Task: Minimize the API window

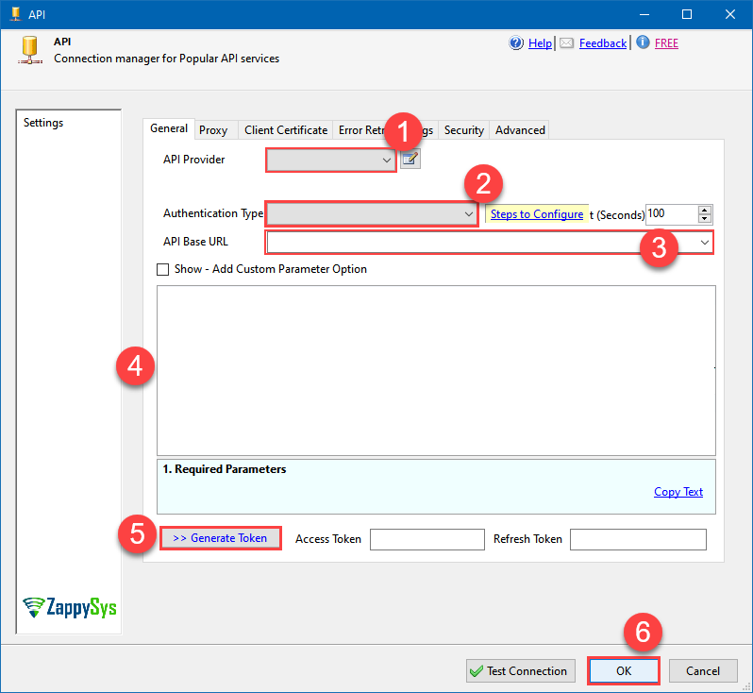Action: click(644, 14)
